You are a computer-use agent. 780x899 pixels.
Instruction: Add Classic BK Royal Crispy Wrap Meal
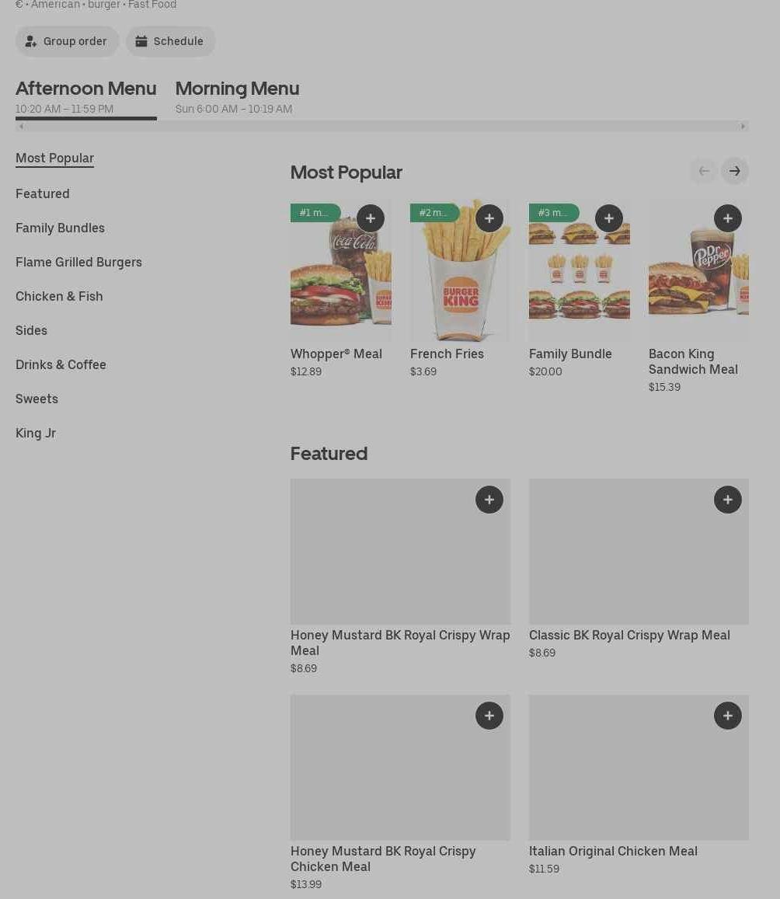point(728,500)
